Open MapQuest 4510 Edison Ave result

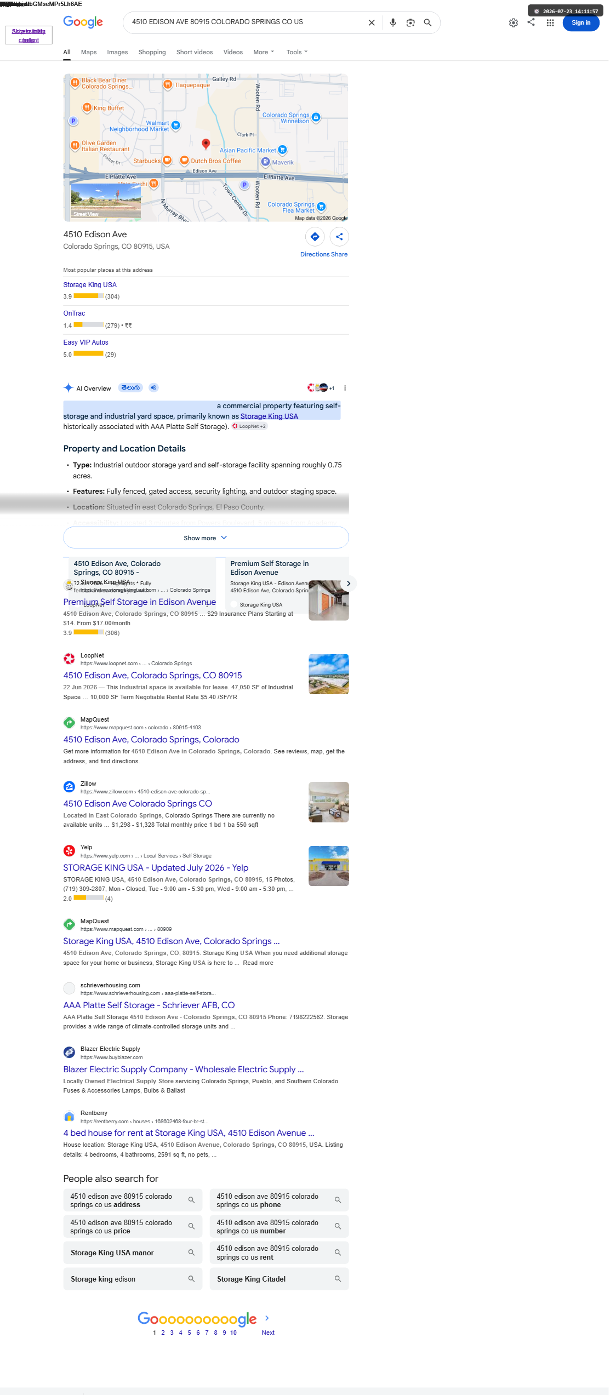(151, 739)
